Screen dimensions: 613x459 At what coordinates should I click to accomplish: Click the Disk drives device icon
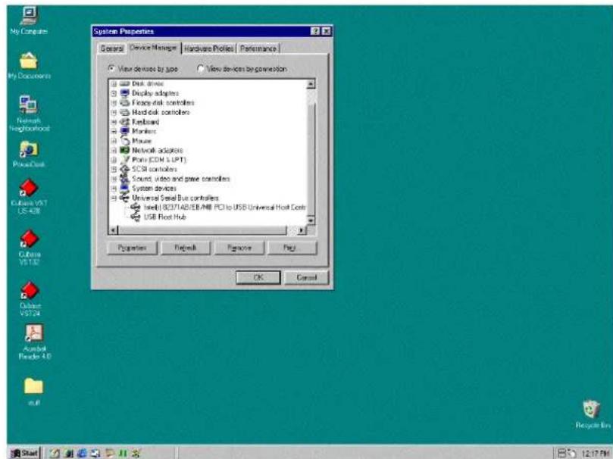(x=125, y=83)
